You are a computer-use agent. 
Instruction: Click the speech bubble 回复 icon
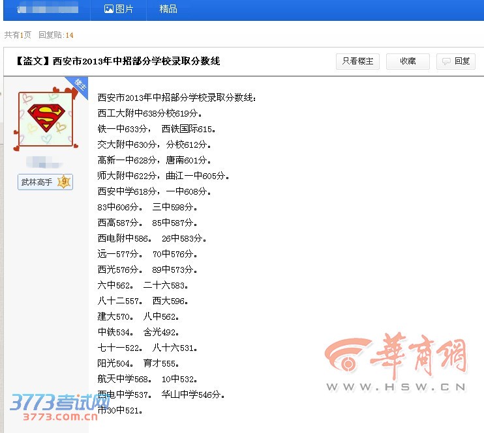(447, 61)
